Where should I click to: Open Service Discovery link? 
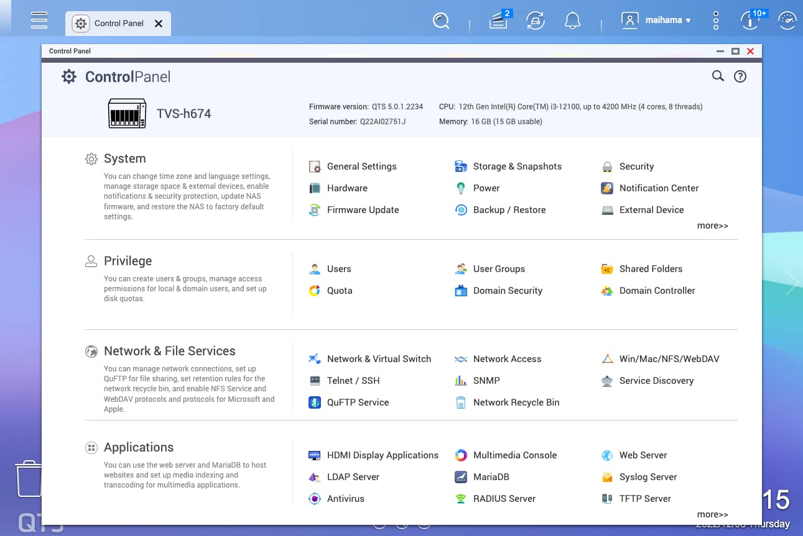[656, 381]
